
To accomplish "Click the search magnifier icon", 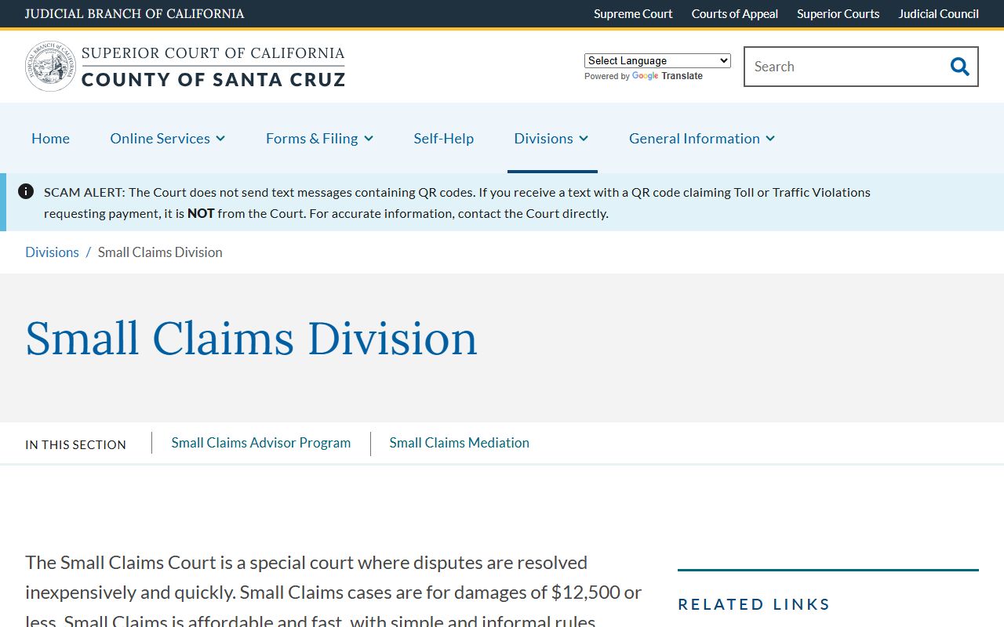I will [959, 67].
